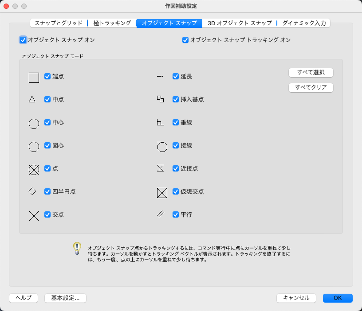Click the perpendicular (垂線) snap icon

point(161,122)
